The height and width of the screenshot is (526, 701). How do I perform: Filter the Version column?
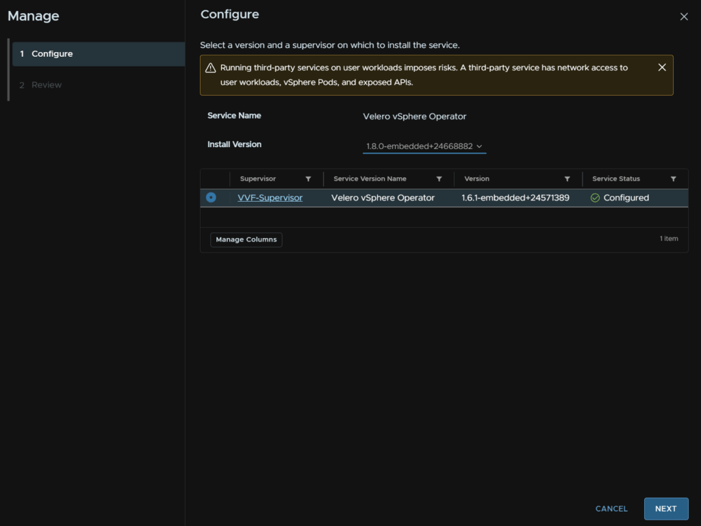tap(567, 179)
